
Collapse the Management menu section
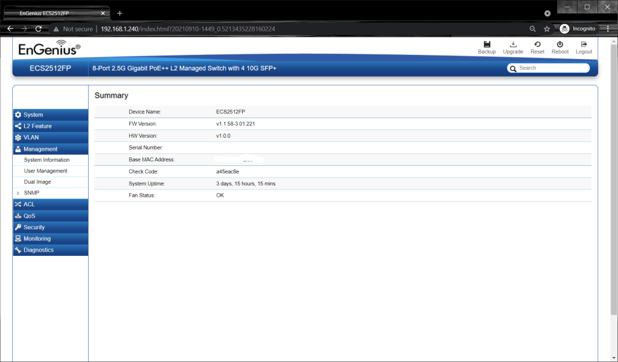click(x=51, y=149)
